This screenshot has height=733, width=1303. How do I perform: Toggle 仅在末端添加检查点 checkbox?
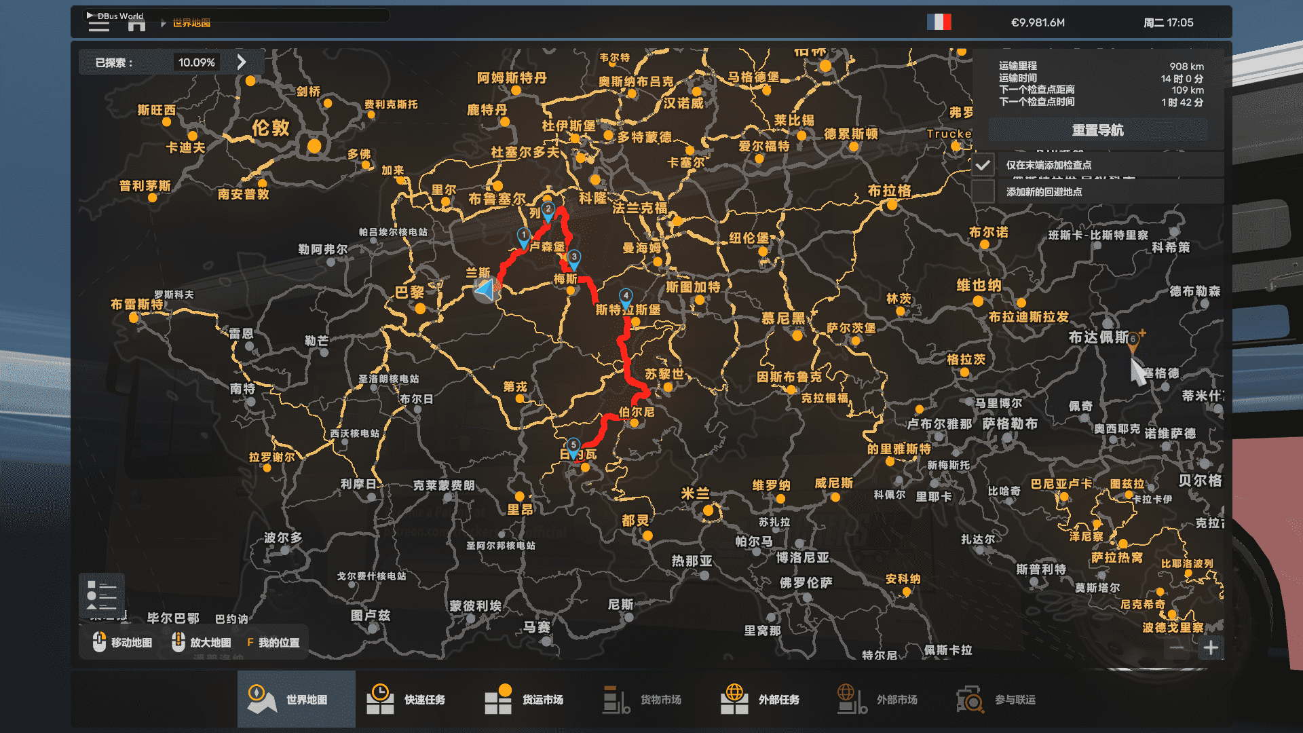pos(982,165)
